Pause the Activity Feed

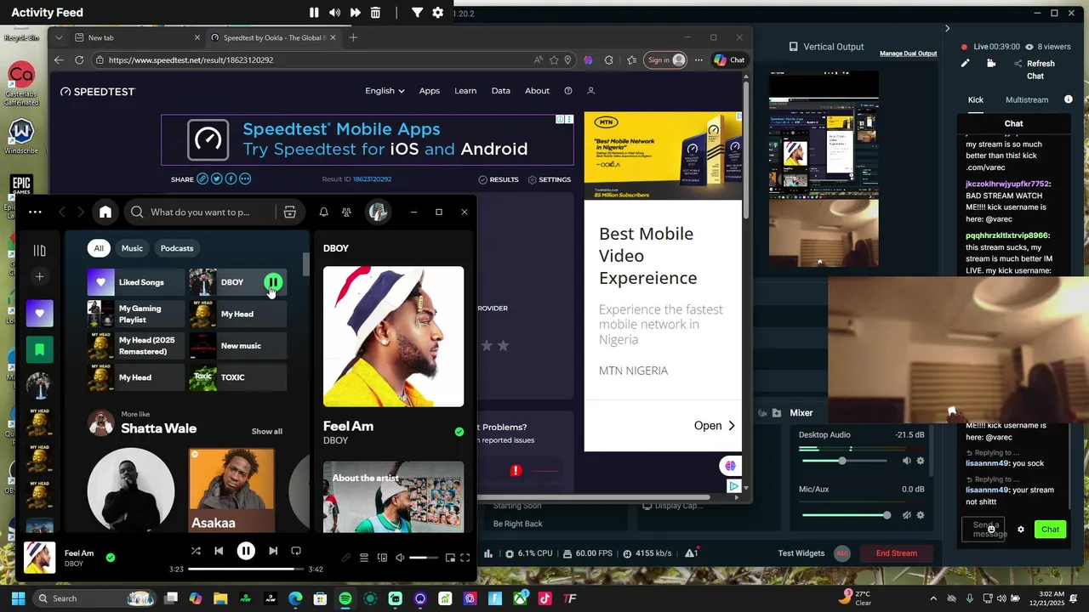pos(314,13)
